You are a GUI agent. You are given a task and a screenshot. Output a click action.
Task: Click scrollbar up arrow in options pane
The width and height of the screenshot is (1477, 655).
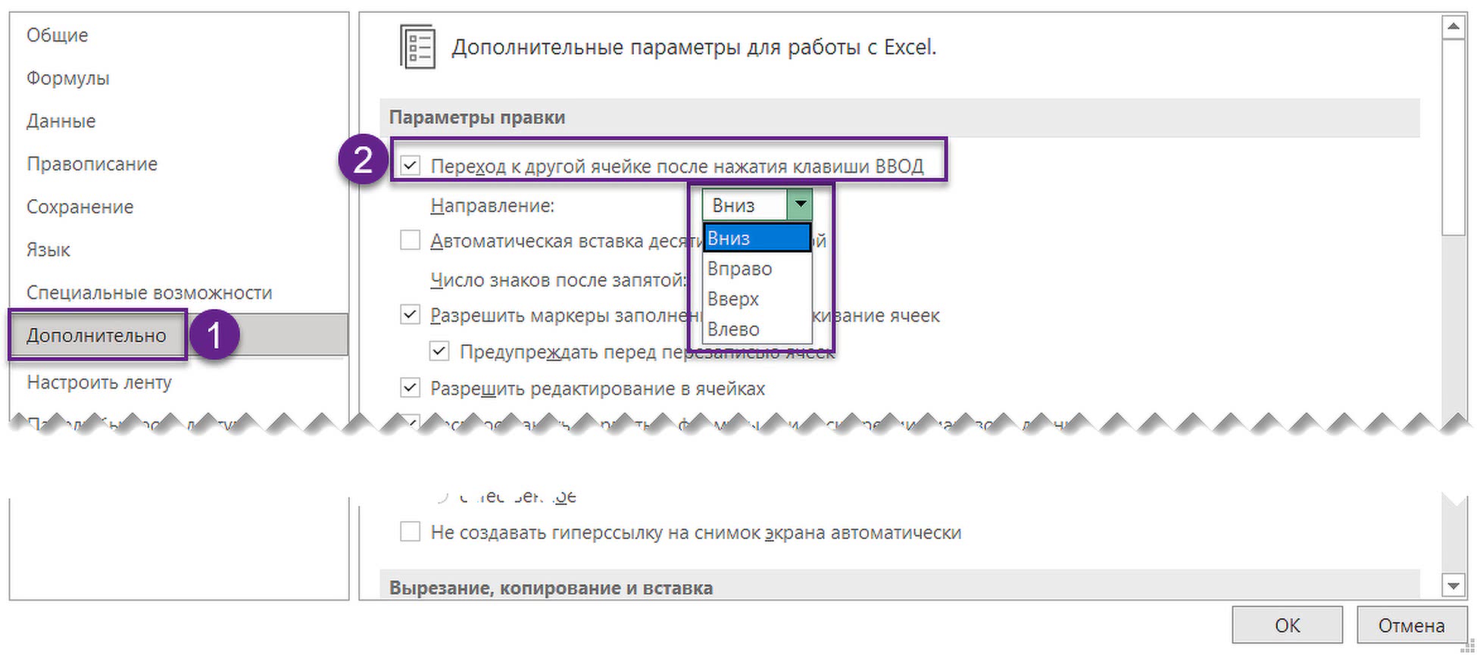pyautogui.click(x=1453, y=28)
